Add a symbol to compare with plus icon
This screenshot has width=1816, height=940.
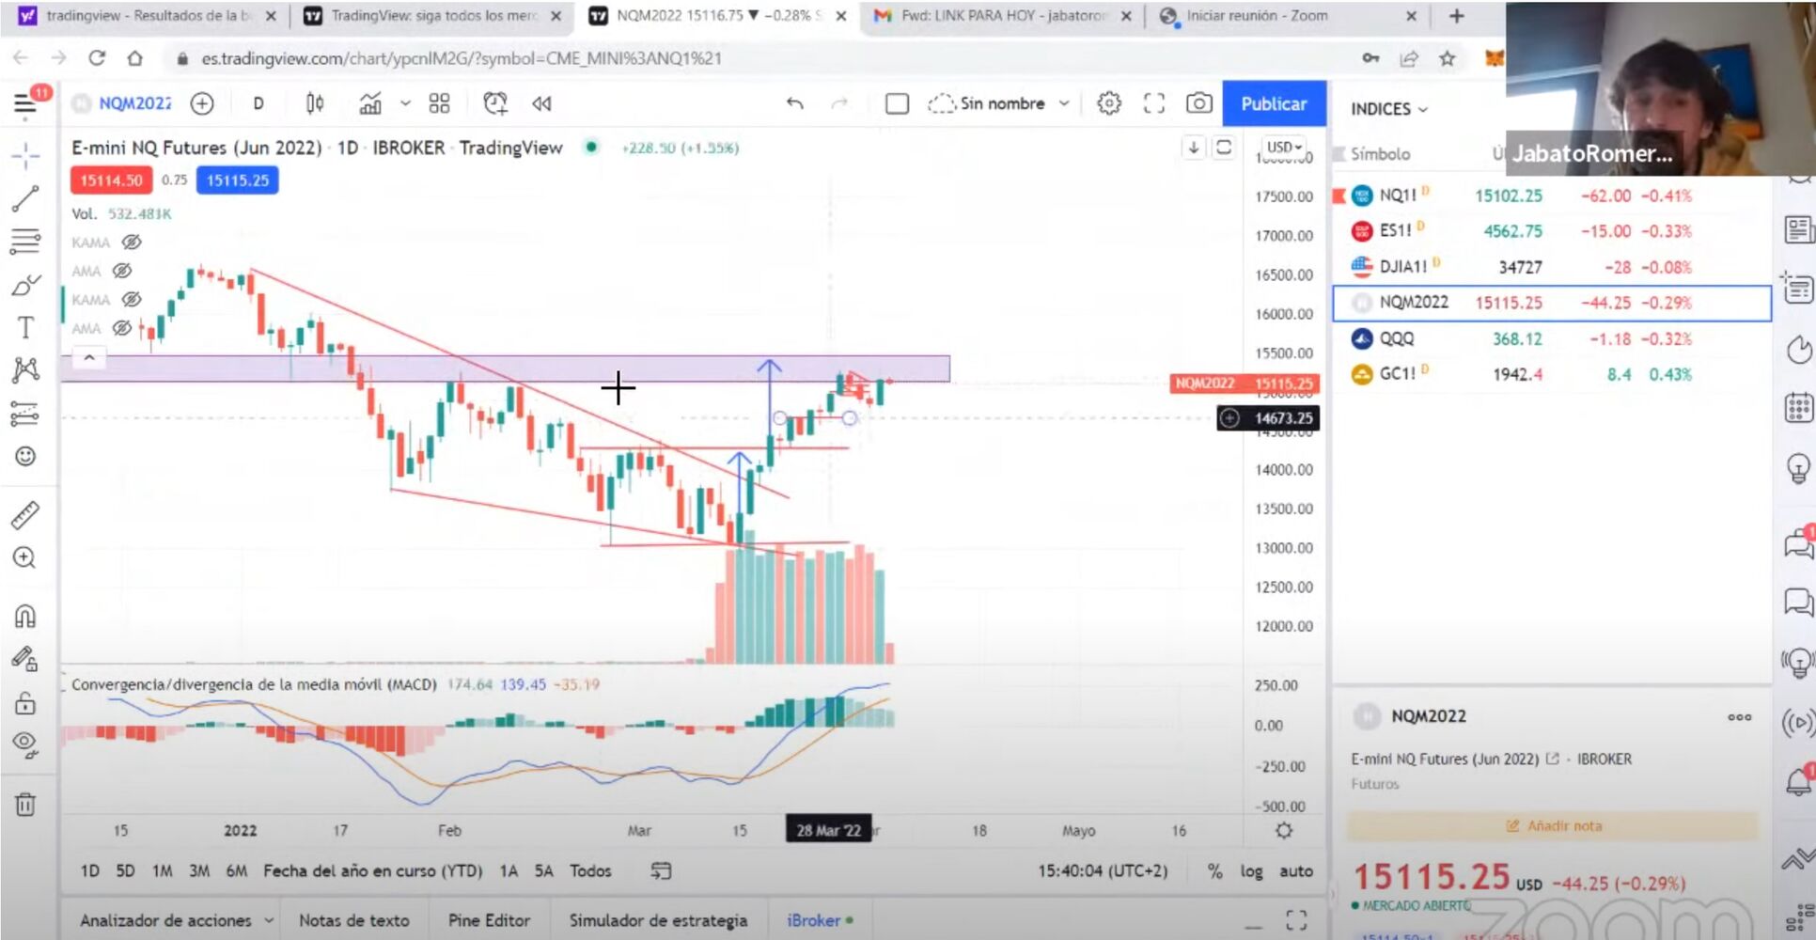click(202, 103)
